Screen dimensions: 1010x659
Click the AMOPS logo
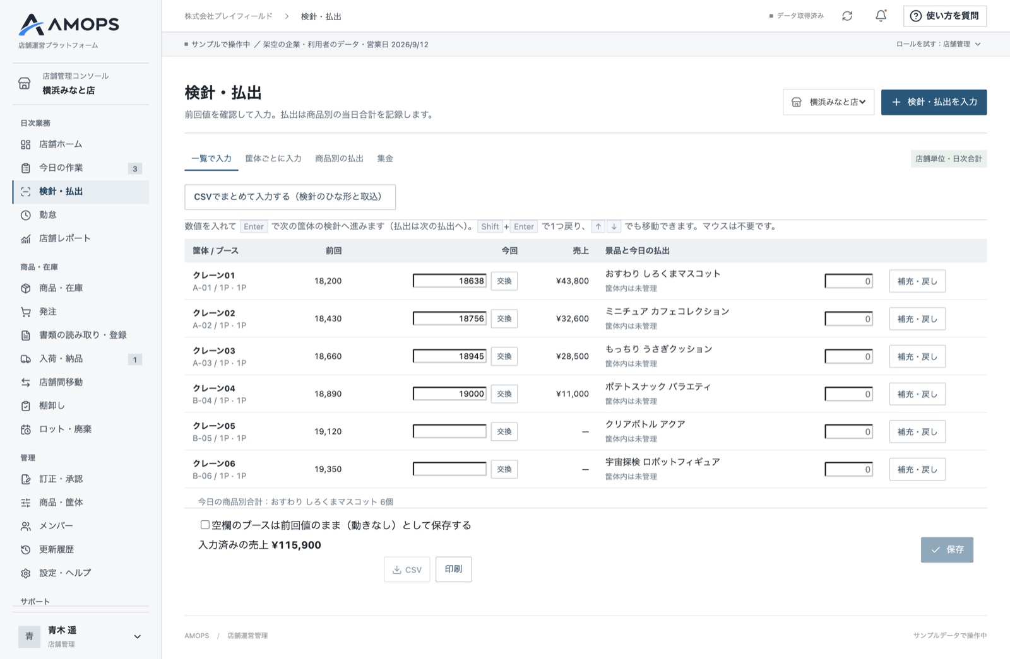click(68, 25)
